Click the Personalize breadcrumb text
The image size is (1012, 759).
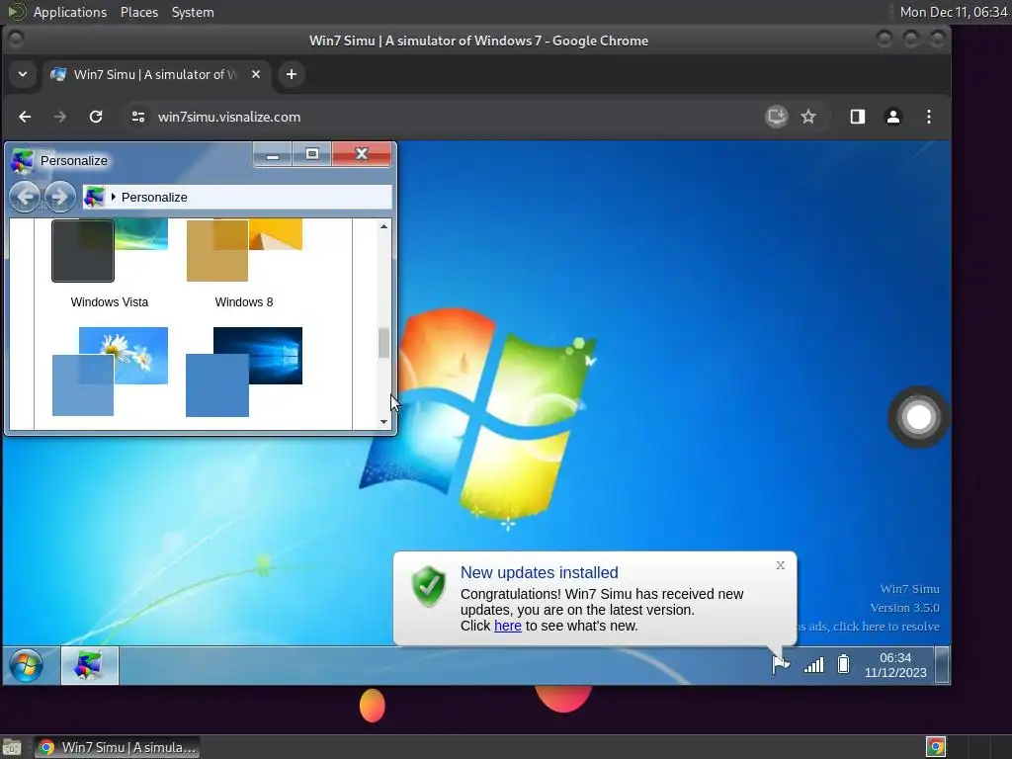(154, 198)
